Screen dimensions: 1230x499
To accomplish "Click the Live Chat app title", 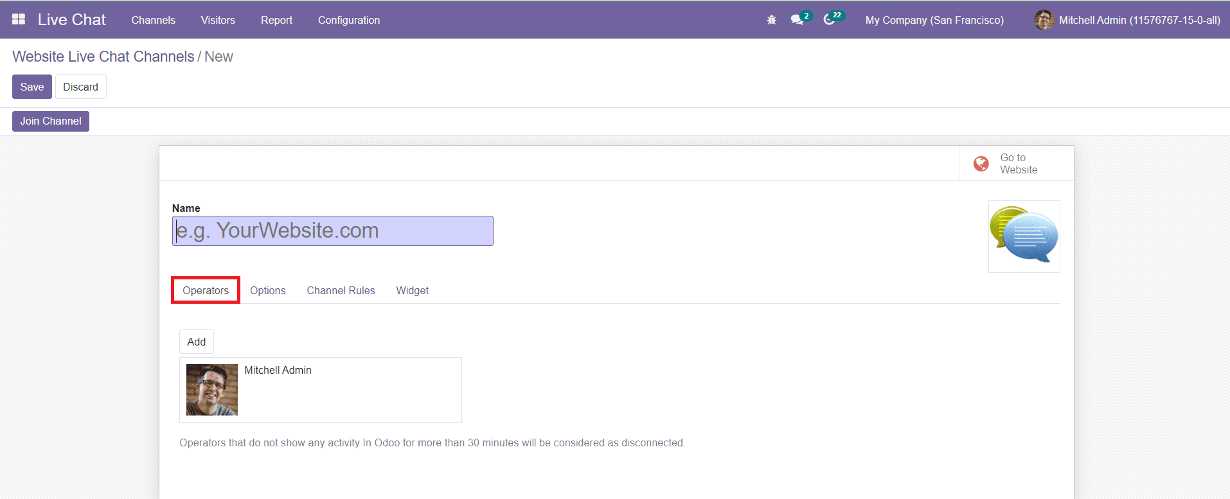I will click(72, 20).
